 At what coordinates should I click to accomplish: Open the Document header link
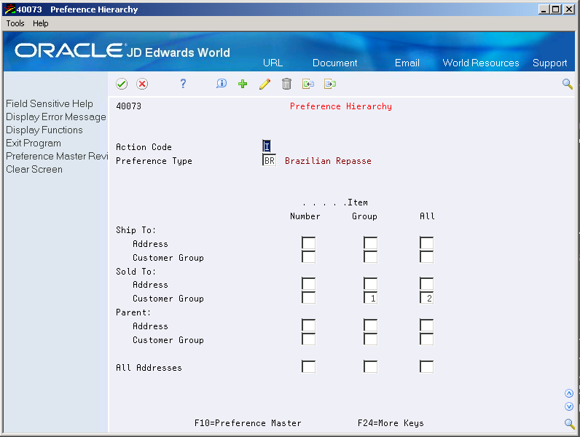tap(334, 63)
